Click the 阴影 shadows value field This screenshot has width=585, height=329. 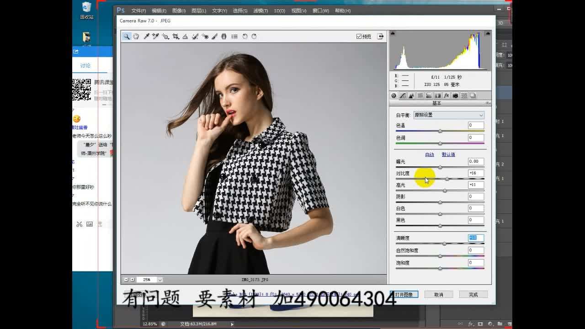coord(476,196)
